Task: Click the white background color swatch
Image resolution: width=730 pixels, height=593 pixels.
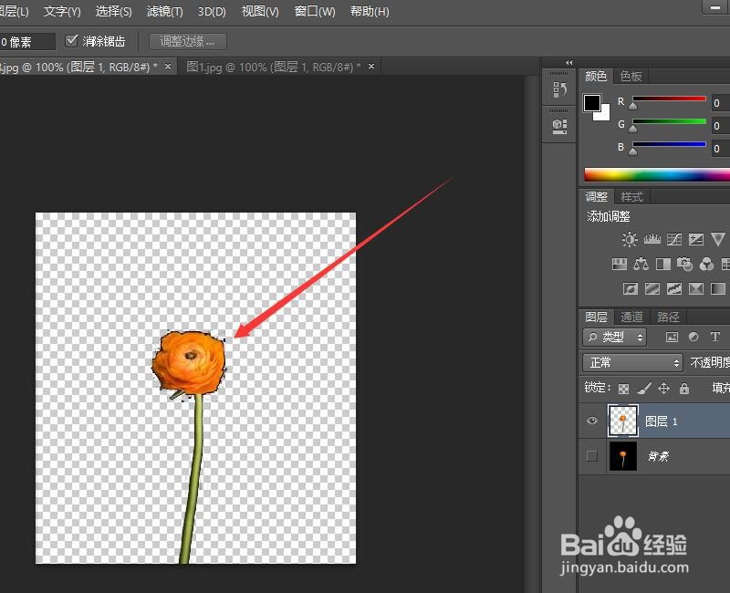Action: tap(603, 115)
